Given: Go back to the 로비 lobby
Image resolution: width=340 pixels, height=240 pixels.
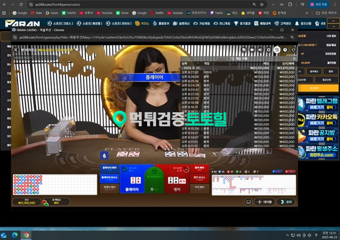Looking at the screenshot, I should tap(286, 202).
